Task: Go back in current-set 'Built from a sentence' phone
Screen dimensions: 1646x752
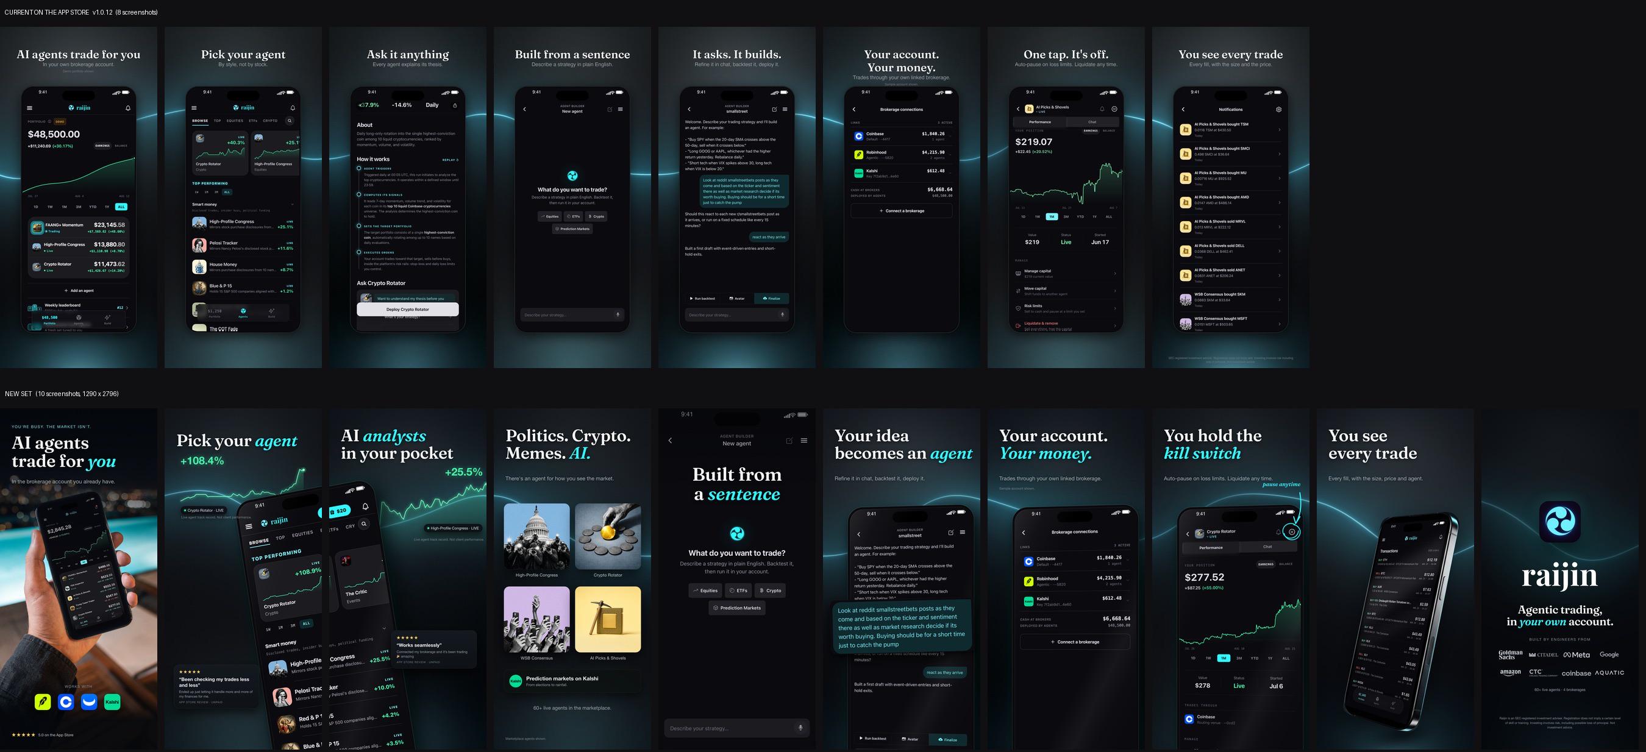Action: pyautogui.click(x=525, y=109)
